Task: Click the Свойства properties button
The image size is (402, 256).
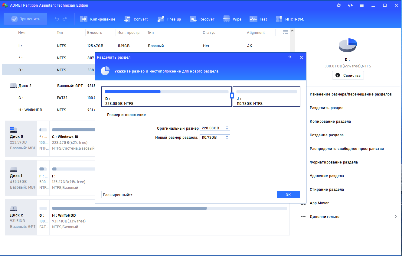Action: [348, 75]
